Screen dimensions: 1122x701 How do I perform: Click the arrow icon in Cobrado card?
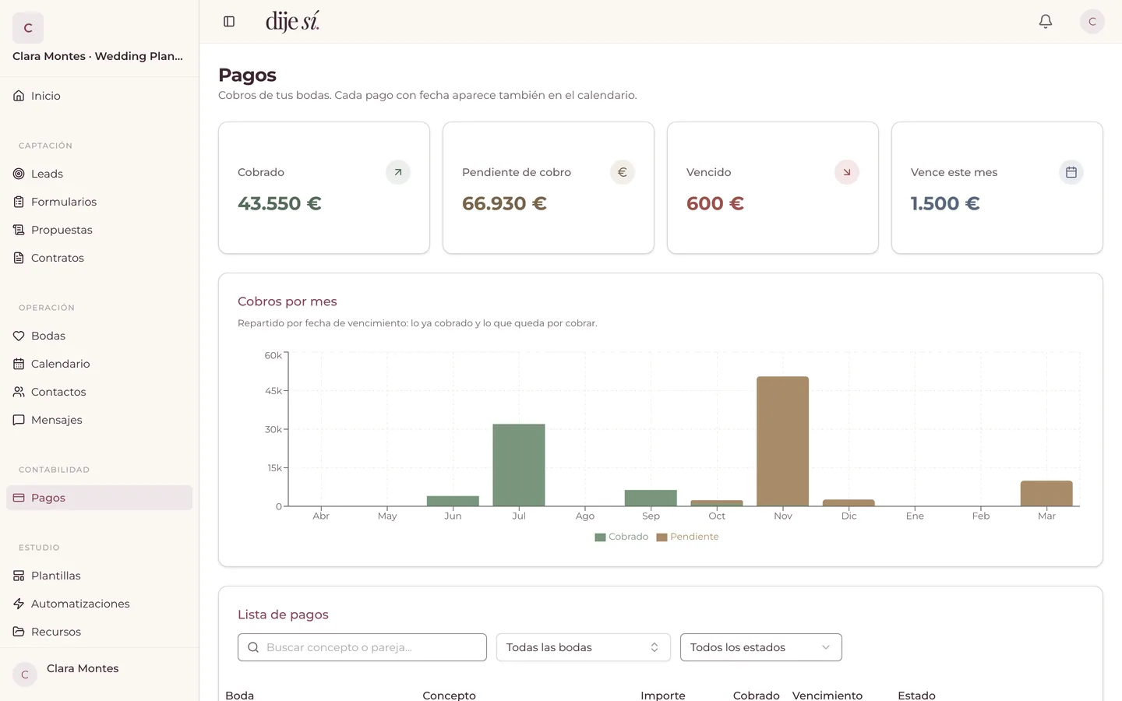click(398, 172)
